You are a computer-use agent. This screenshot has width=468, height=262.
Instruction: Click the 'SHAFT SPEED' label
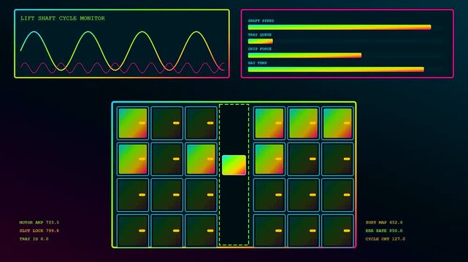point(261,21)
